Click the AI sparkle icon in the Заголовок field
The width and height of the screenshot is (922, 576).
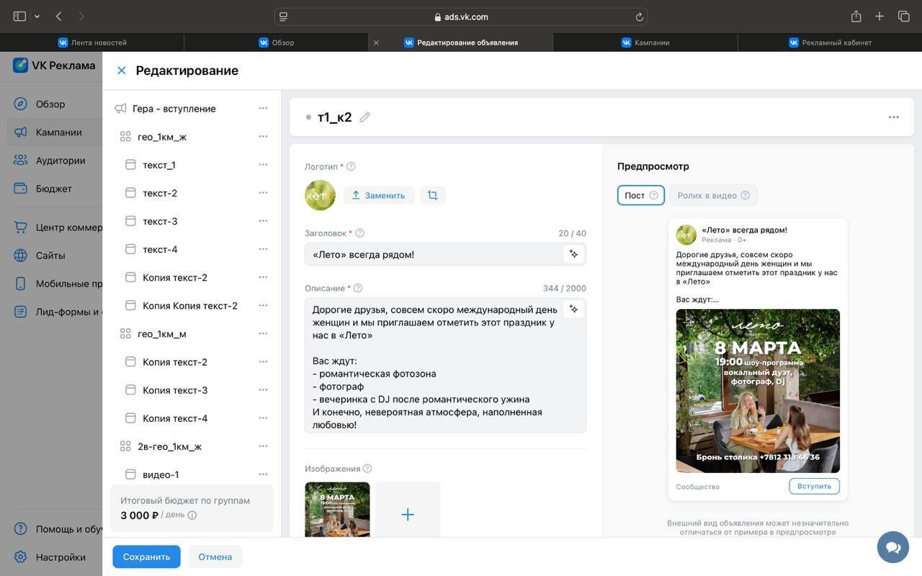point(573,254)
